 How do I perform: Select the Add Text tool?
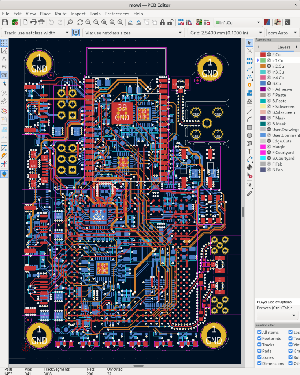pos(250,151)
